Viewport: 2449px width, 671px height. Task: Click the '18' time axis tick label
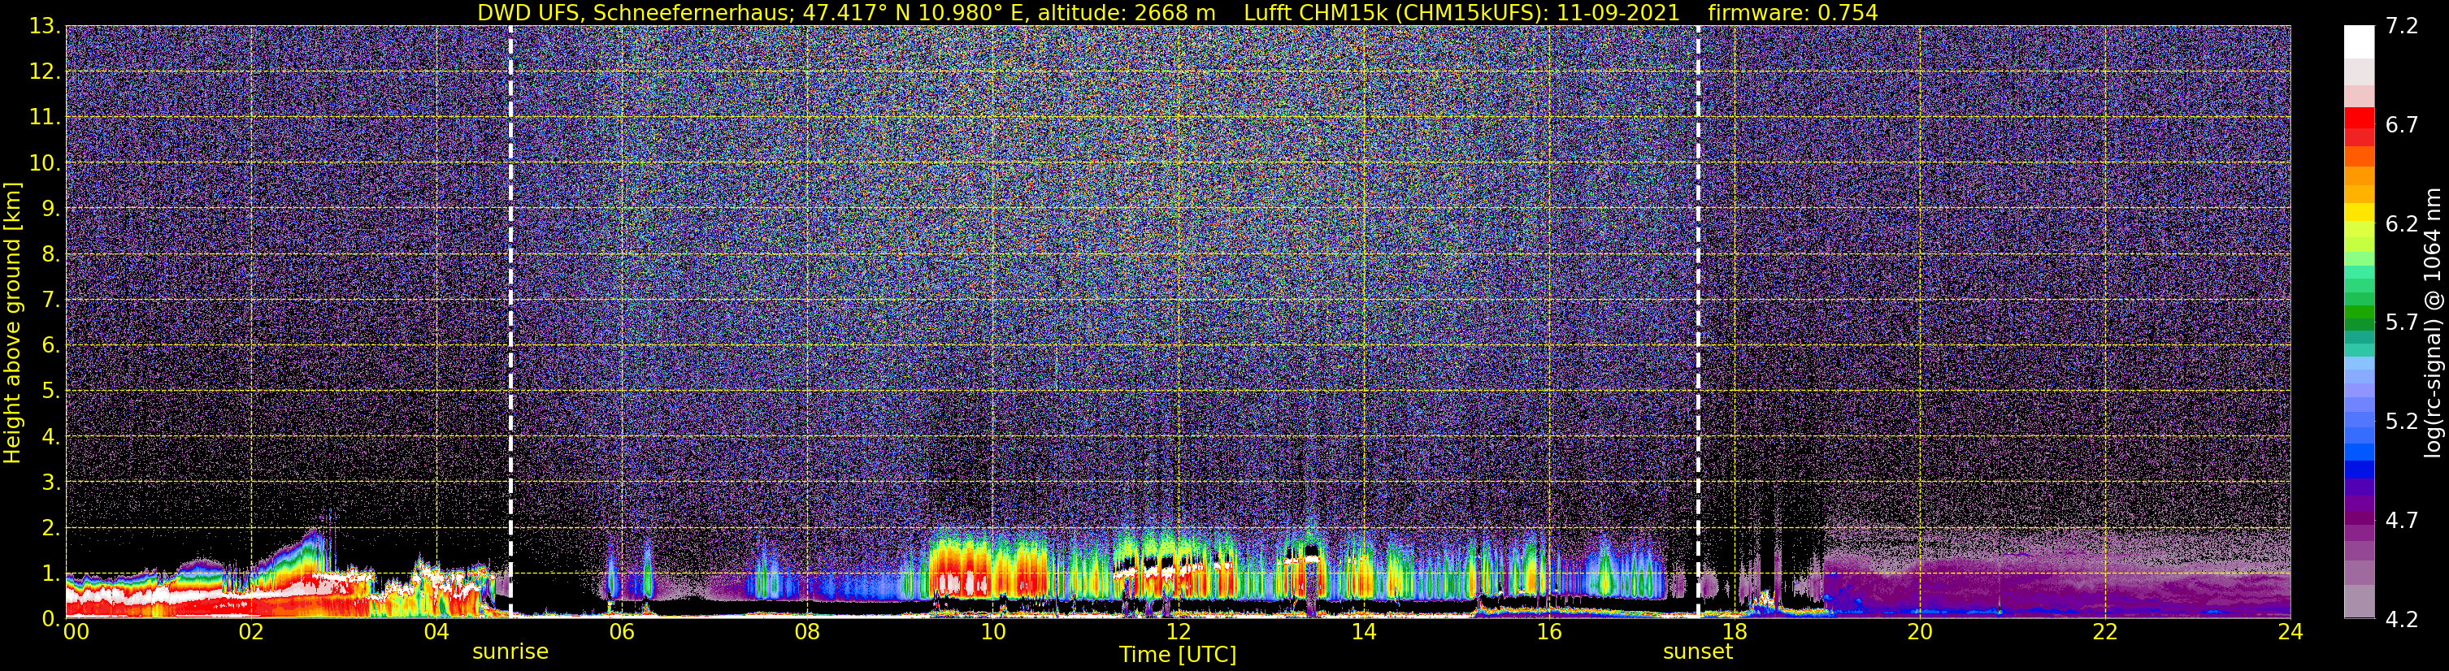[x=1734, y=633]
